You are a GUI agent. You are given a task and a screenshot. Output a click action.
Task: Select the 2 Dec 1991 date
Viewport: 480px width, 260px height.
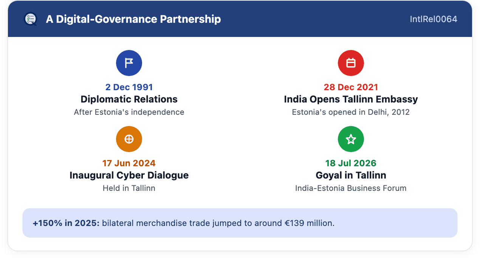(129, 87)
